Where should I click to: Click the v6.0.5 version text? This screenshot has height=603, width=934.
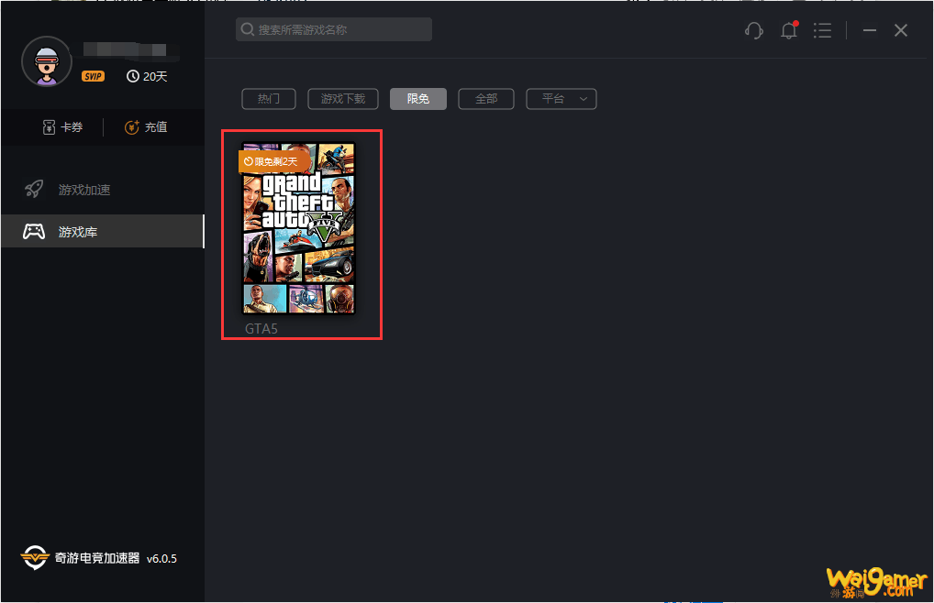tap(162, 558)
